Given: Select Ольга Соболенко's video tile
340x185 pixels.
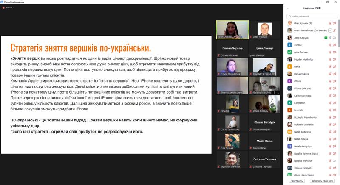Looking at the screenshot, I should [x=232, y=122].
